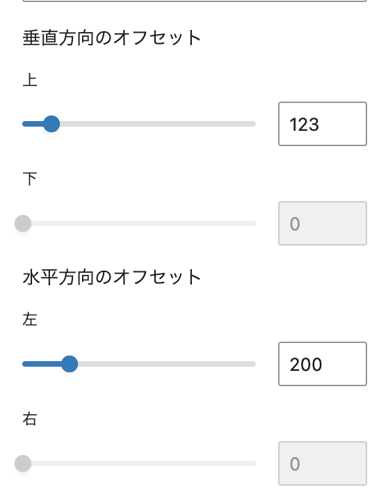Click the middle of the 右 slider track

tap(139, 463)
